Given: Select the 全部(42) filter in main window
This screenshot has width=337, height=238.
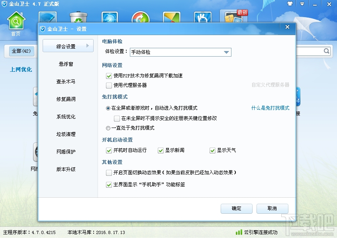Looking at the screenshot, I should pos(21,51).
